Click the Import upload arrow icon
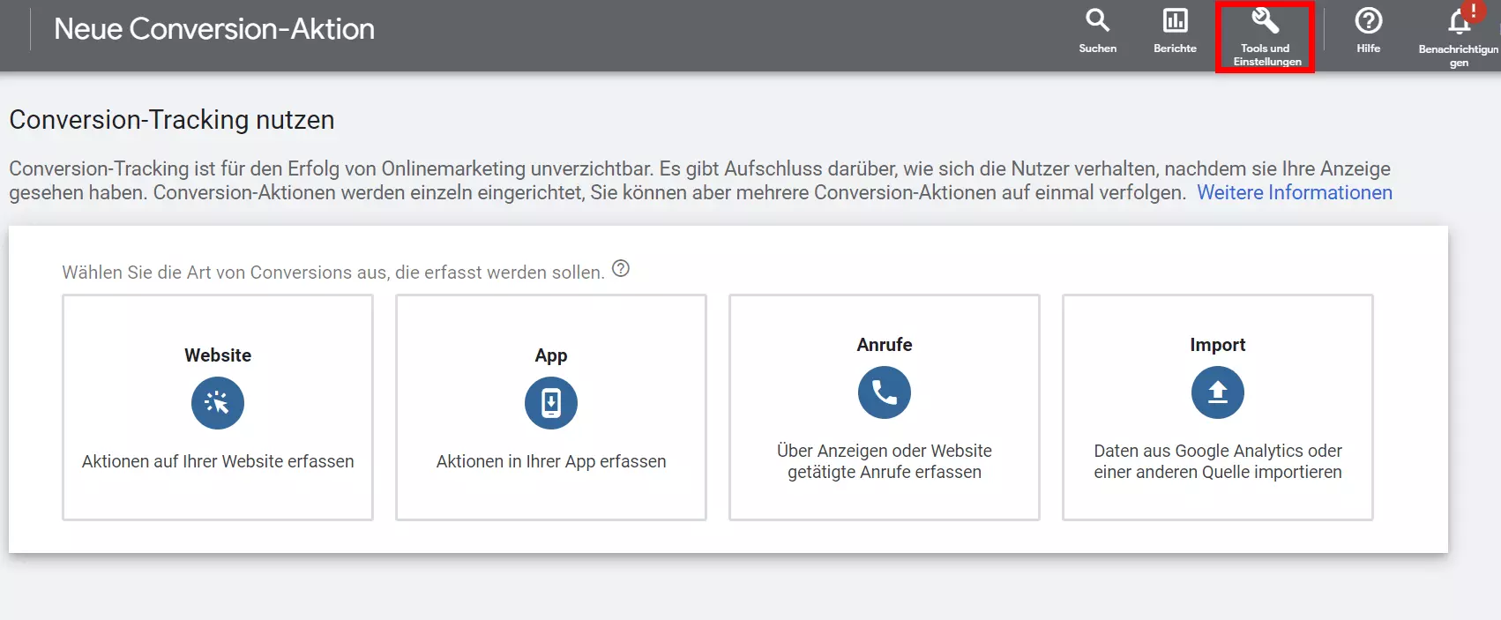 click(1218, 392)
